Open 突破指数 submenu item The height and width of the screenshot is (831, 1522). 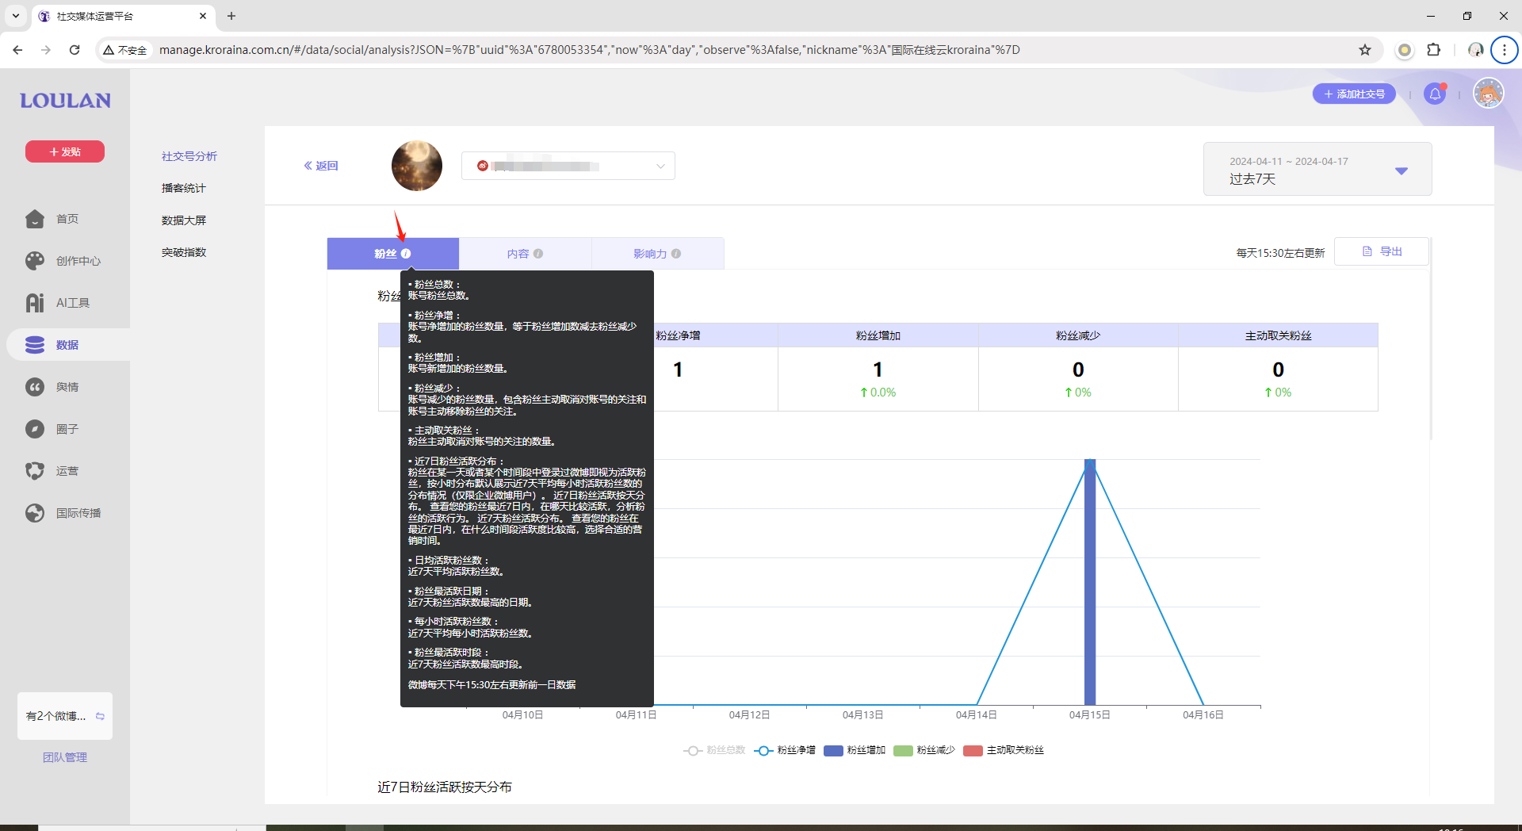(x=184, y=252)
